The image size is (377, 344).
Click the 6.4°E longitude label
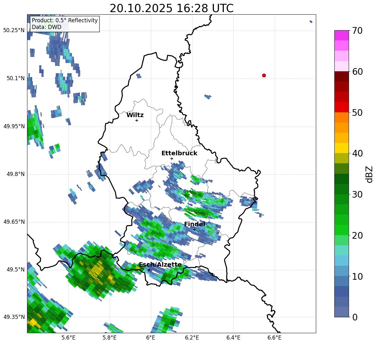pyautogui.click(x=233, y=338)
